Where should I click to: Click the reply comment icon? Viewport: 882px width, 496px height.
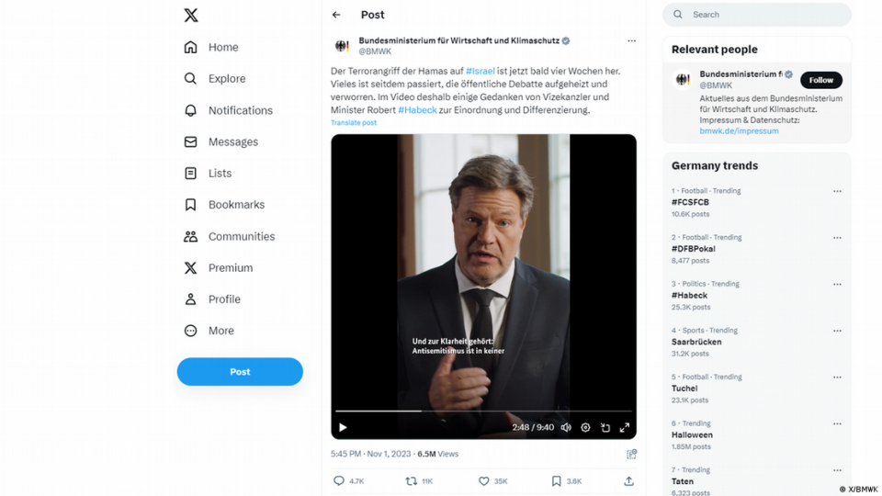(339, 480)
